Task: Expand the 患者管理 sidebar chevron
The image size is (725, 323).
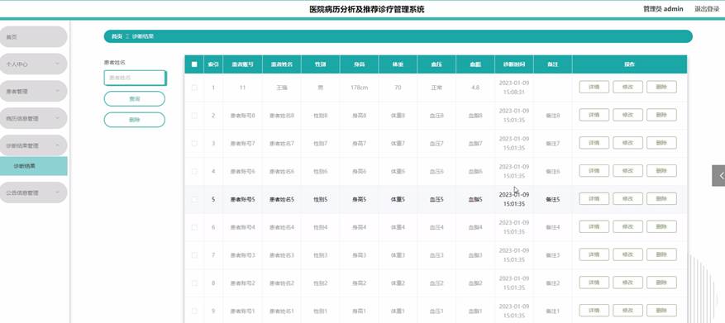Action: (x=57, y=91)
